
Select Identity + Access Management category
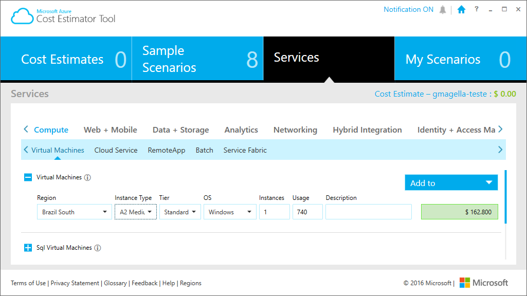pyautogui.click(x=456, y=129)
